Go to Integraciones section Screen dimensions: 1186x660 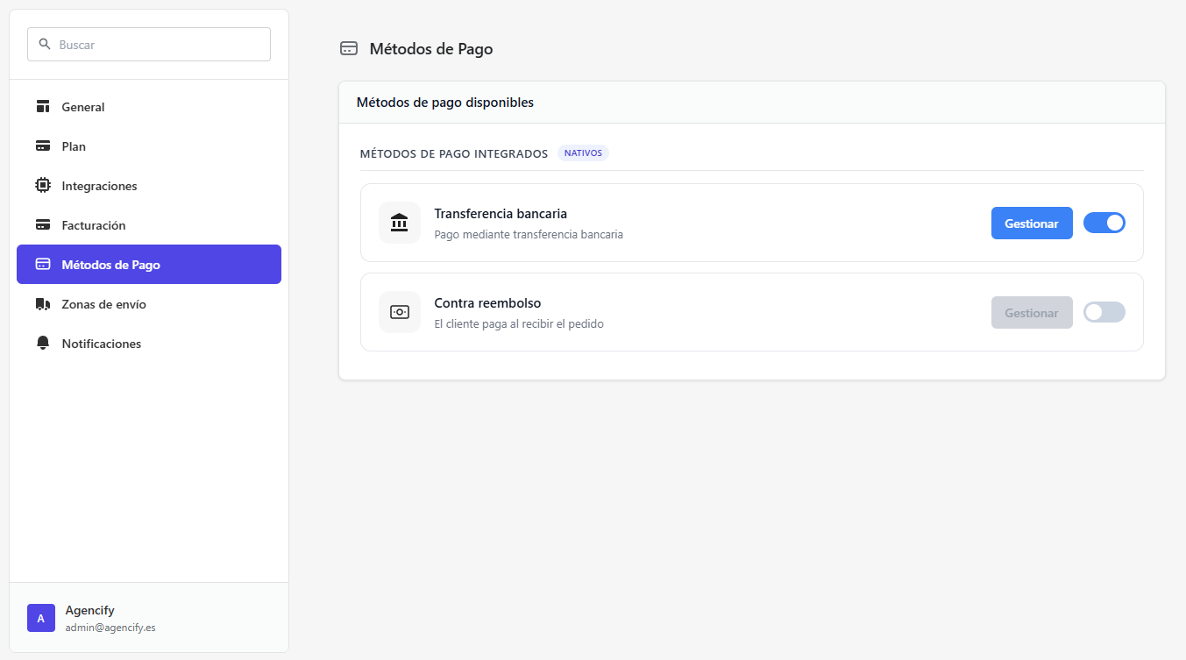[x=149, y=186]
